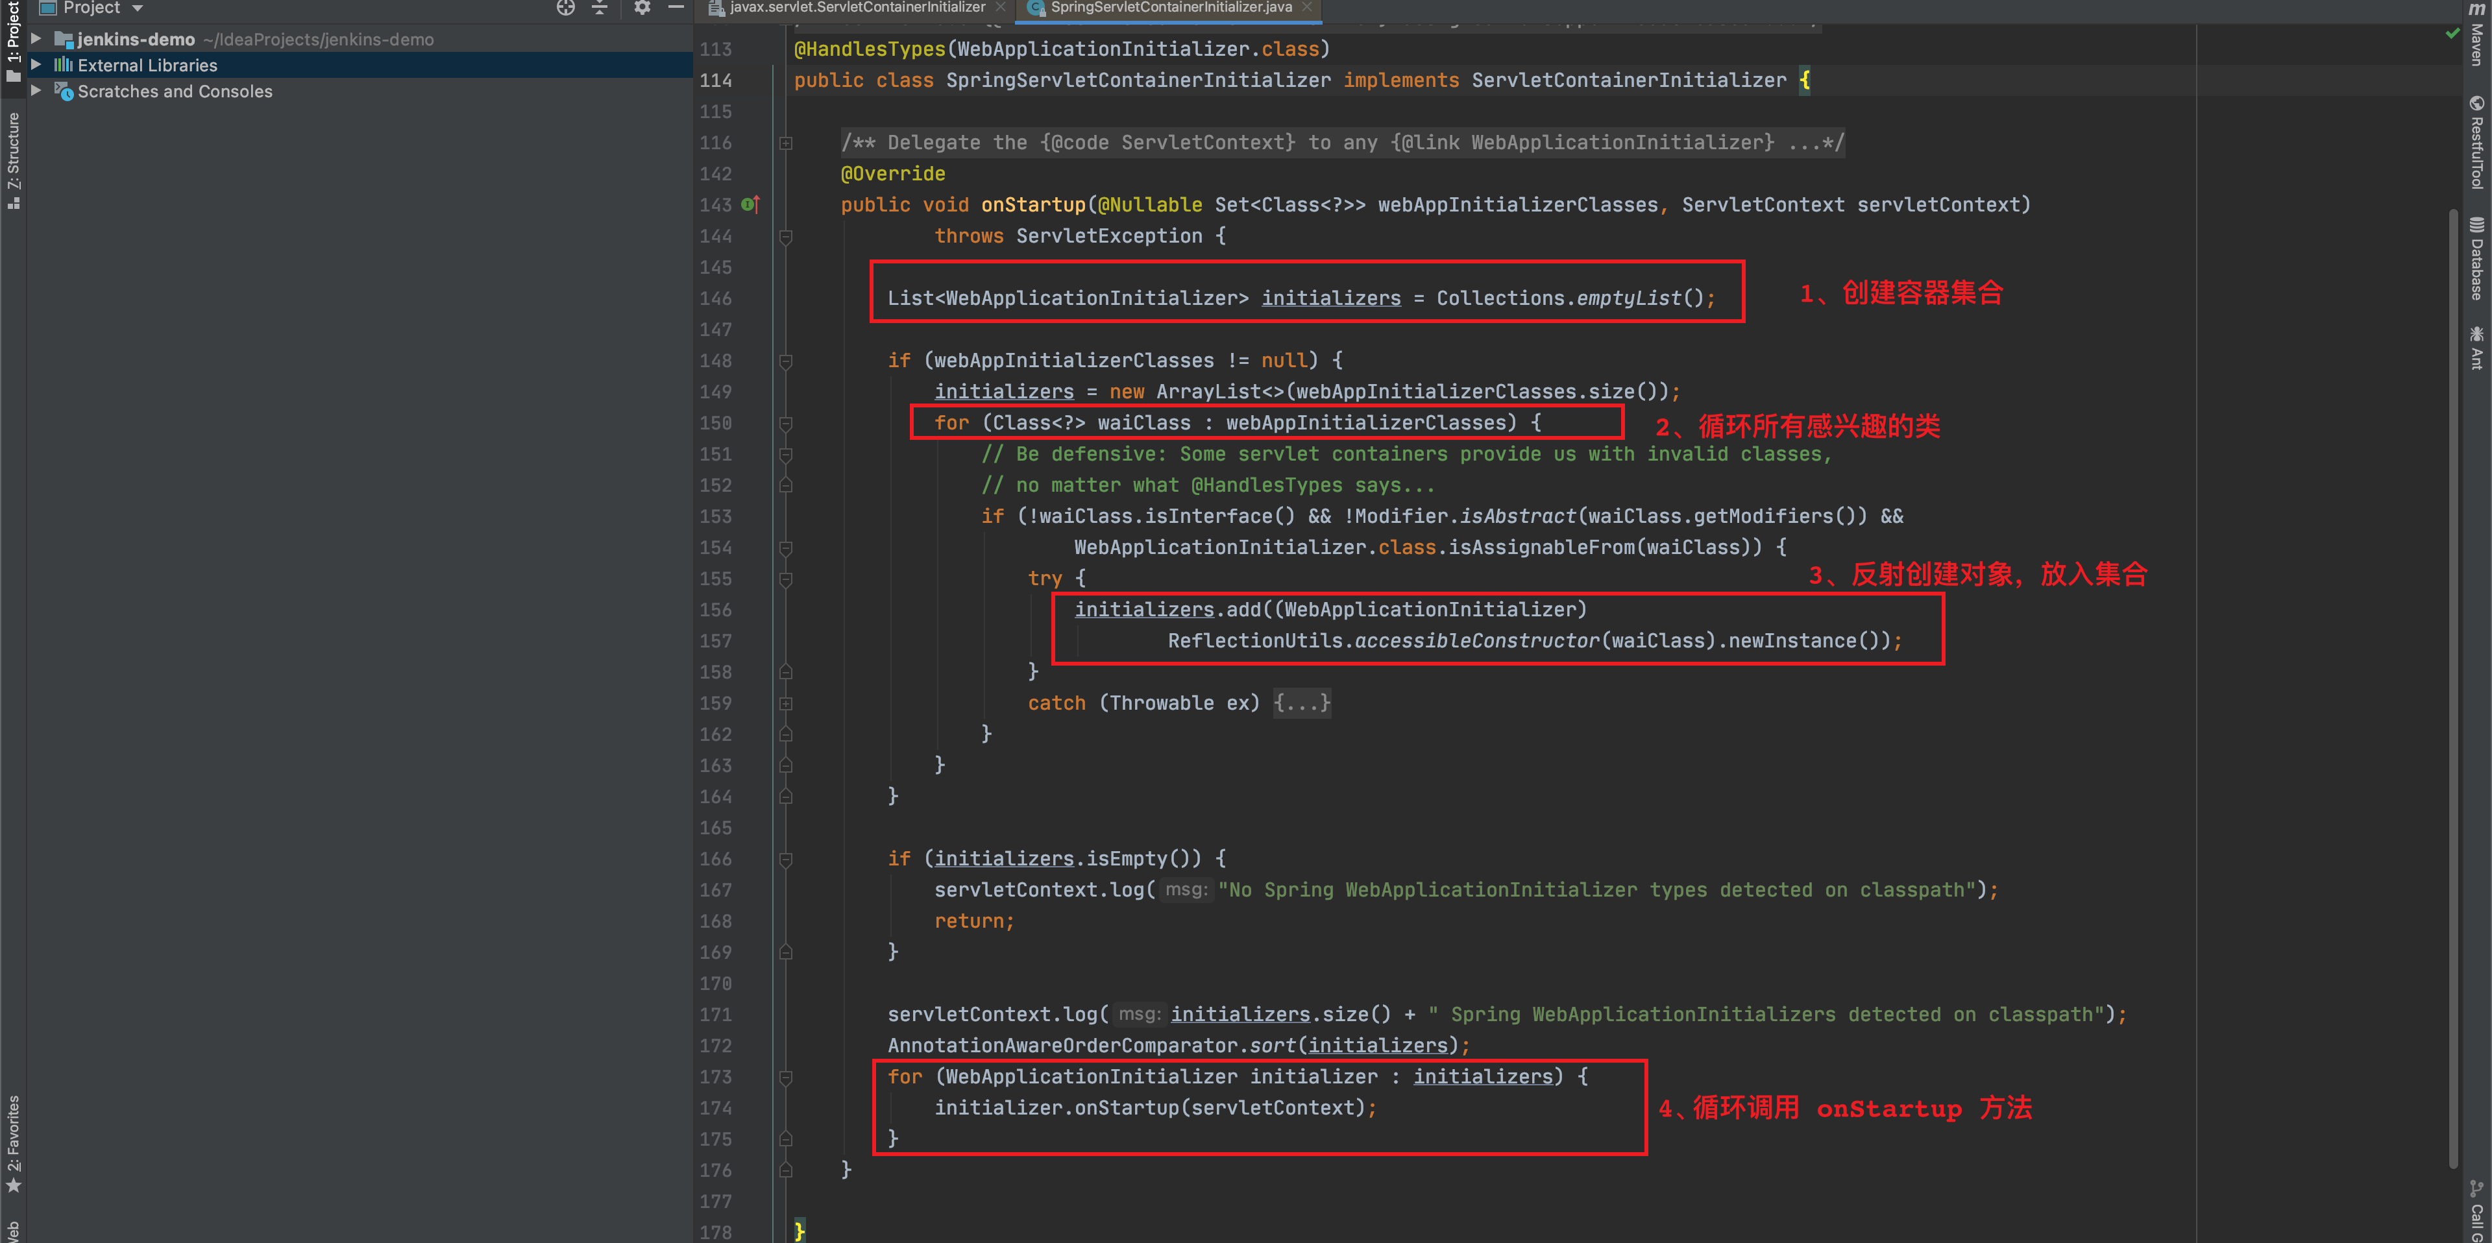Click ServletException on the throws line
The image size is (2492, 1243).
tap(1108, 236)
